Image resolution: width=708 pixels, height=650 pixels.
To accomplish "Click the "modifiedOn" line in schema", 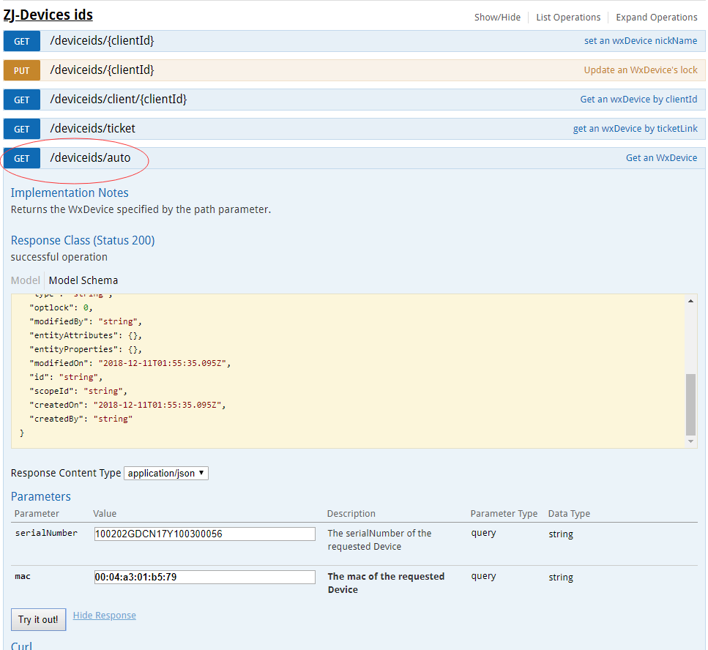I will point(130,363).
